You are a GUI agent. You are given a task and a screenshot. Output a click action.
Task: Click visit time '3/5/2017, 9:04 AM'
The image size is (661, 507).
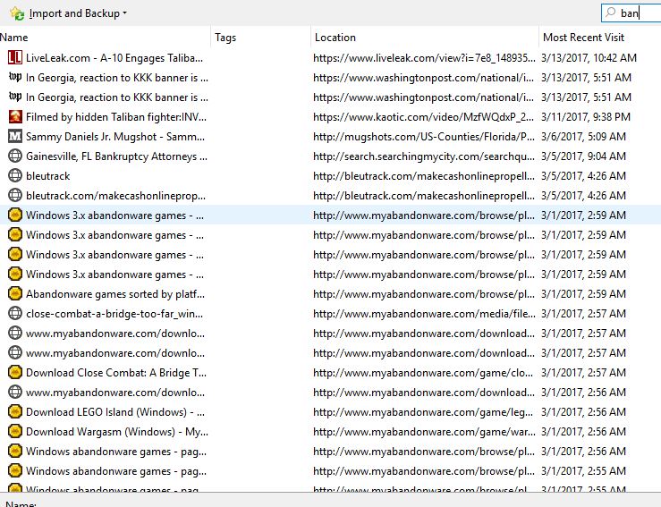(x=583, y=156)
